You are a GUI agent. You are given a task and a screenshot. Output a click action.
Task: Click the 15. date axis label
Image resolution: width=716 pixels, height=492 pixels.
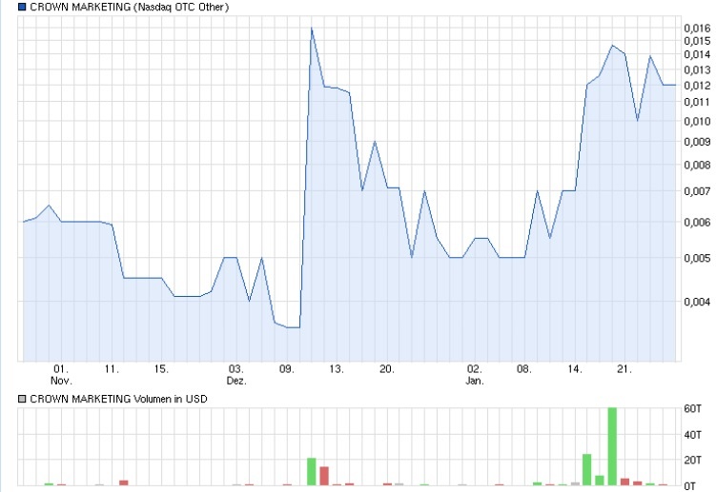pos(161,369)
